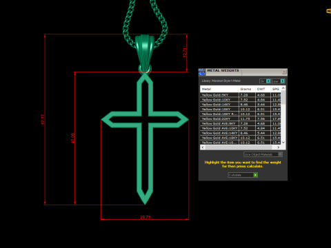
Task: Click the table's scroll down arrow
Action: point(283,143)
